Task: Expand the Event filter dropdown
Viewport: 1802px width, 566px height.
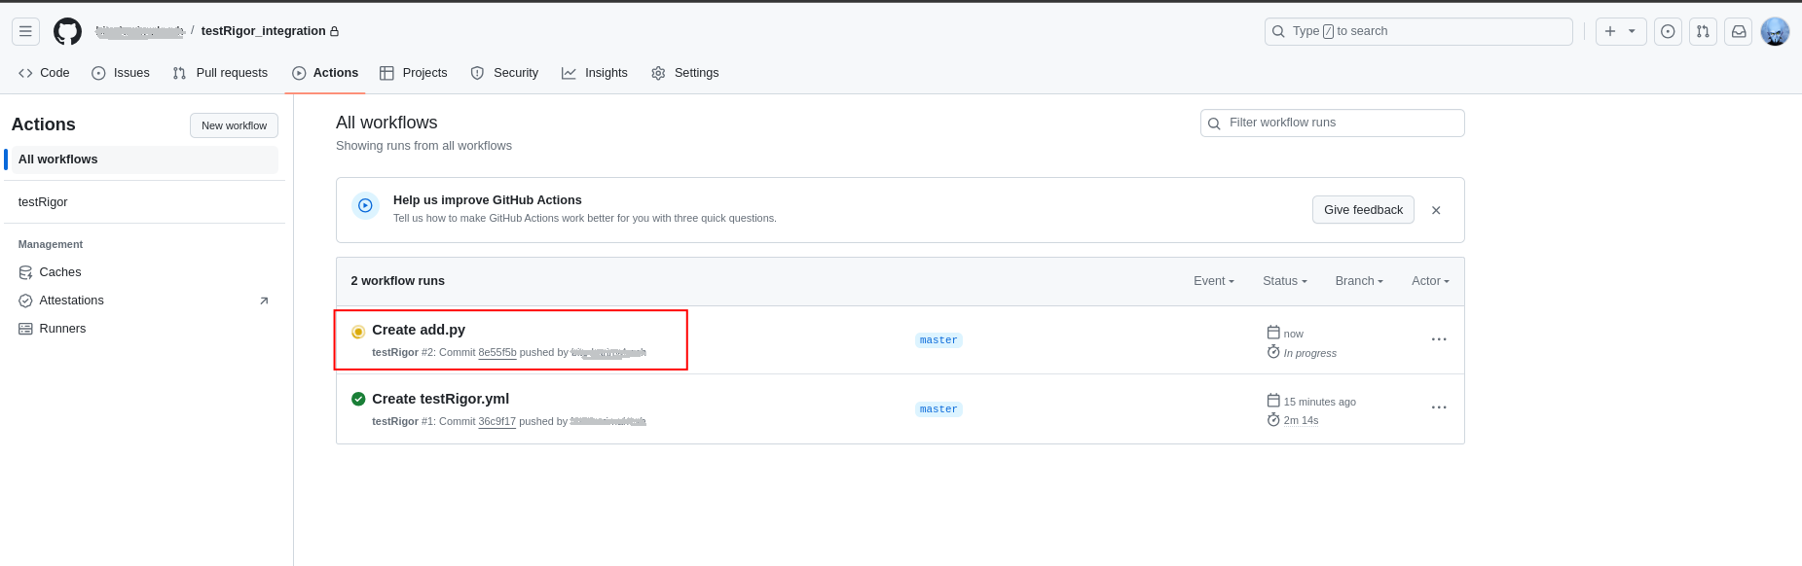Action: (1213, 281)
